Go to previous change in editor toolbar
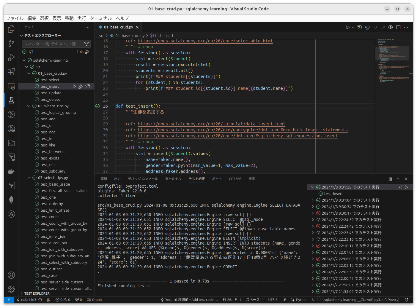 pos(367,27)
